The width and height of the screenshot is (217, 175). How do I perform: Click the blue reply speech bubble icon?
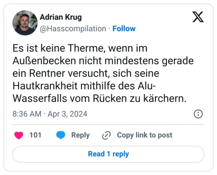point(61,135)
